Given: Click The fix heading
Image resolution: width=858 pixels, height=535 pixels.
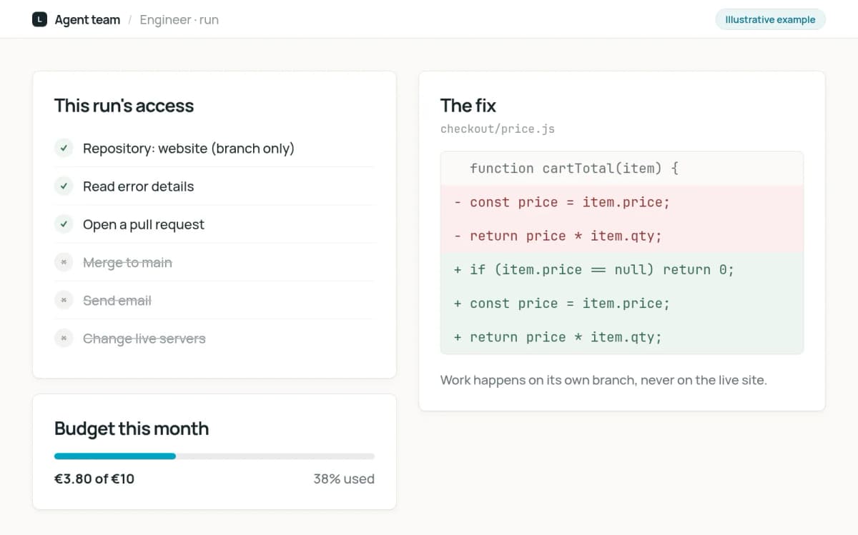Looking at the screenshot, I should pyautogui.click(x=468, y=106).
